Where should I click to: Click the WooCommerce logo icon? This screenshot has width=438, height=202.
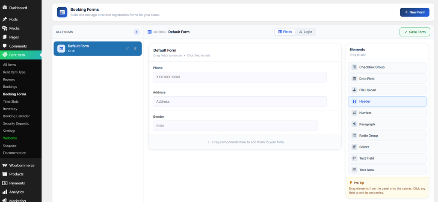click(4, 165)
